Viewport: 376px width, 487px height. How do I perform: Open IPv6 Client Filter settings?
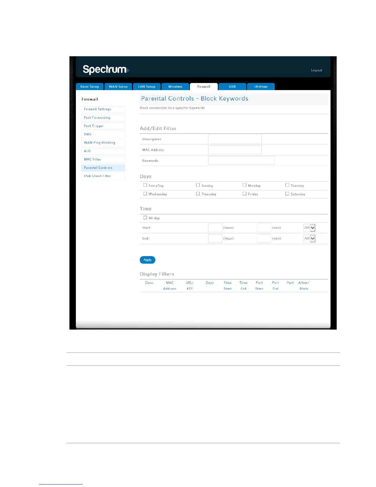(103, 176)
